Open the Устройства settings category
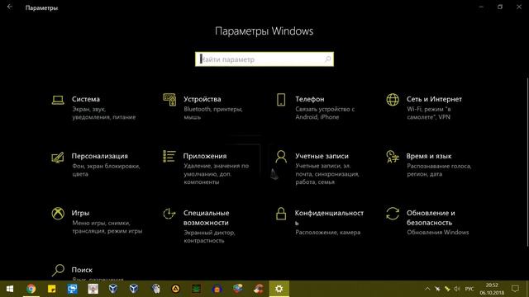Viewport: 529px width, 297px height. click(x=203, y=108)
